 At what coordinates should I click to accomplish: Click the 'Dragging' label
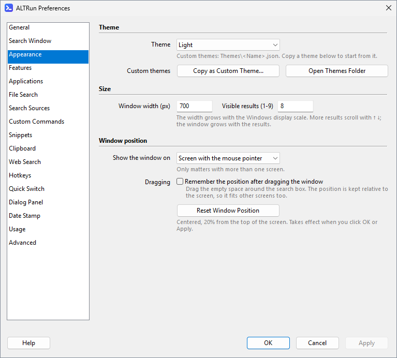(157, 182)
